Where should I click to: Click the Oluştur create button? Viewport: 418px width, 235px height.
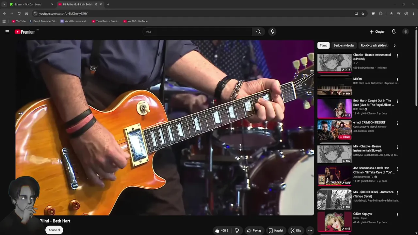pos(377,32)
